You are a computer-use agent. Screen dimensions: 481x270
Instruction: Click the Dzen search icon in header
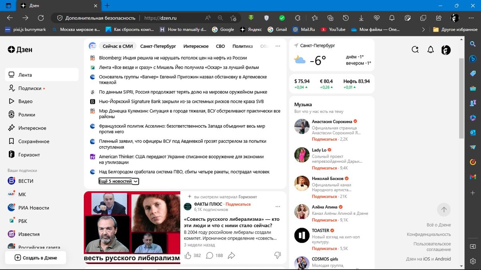tap(415, 50)
